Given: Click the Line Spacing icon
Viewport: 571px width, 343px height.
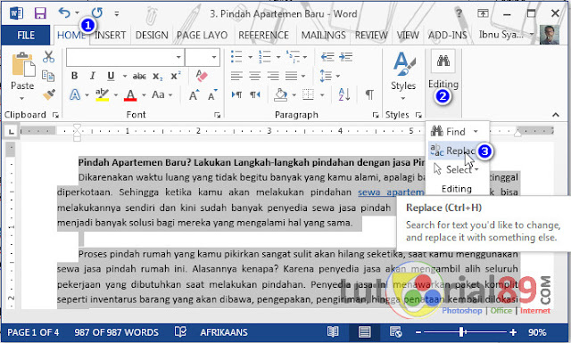Looking at the screenshot, I should click(326, 76).
